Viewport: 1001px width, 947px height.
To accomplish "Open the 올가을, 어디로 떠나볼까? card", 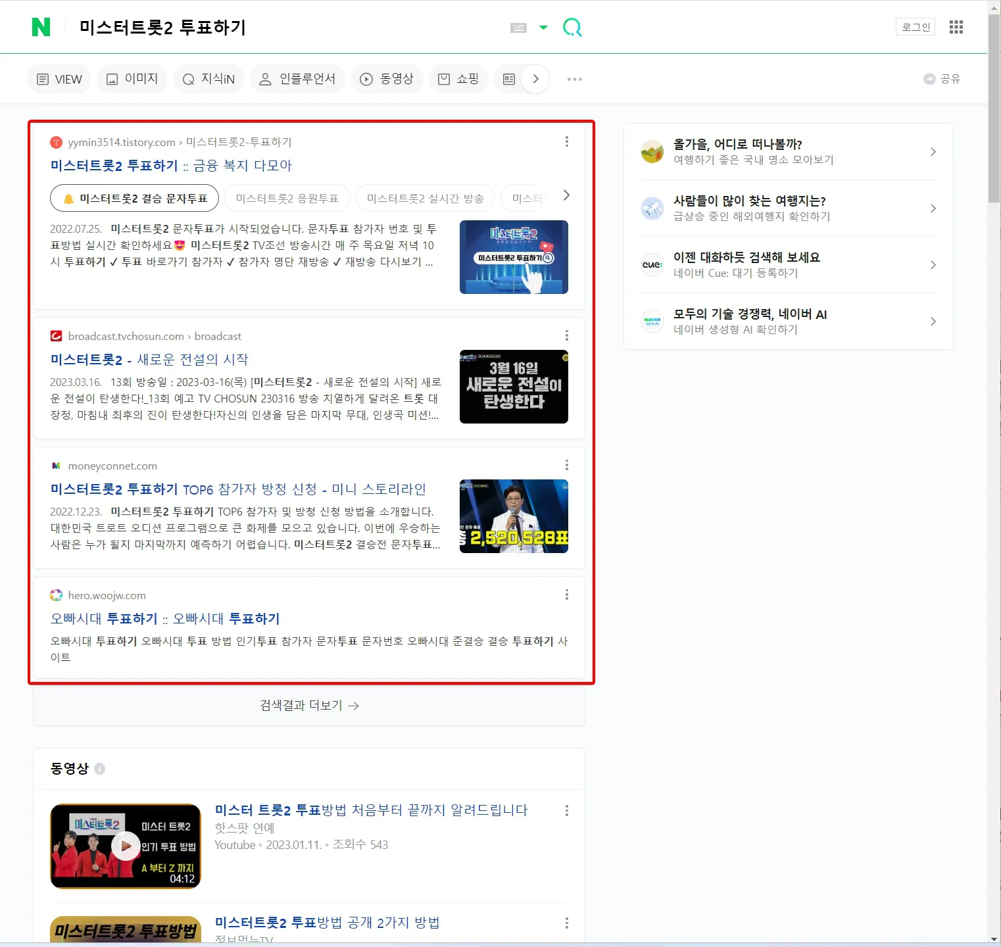I will coord(789,152).
